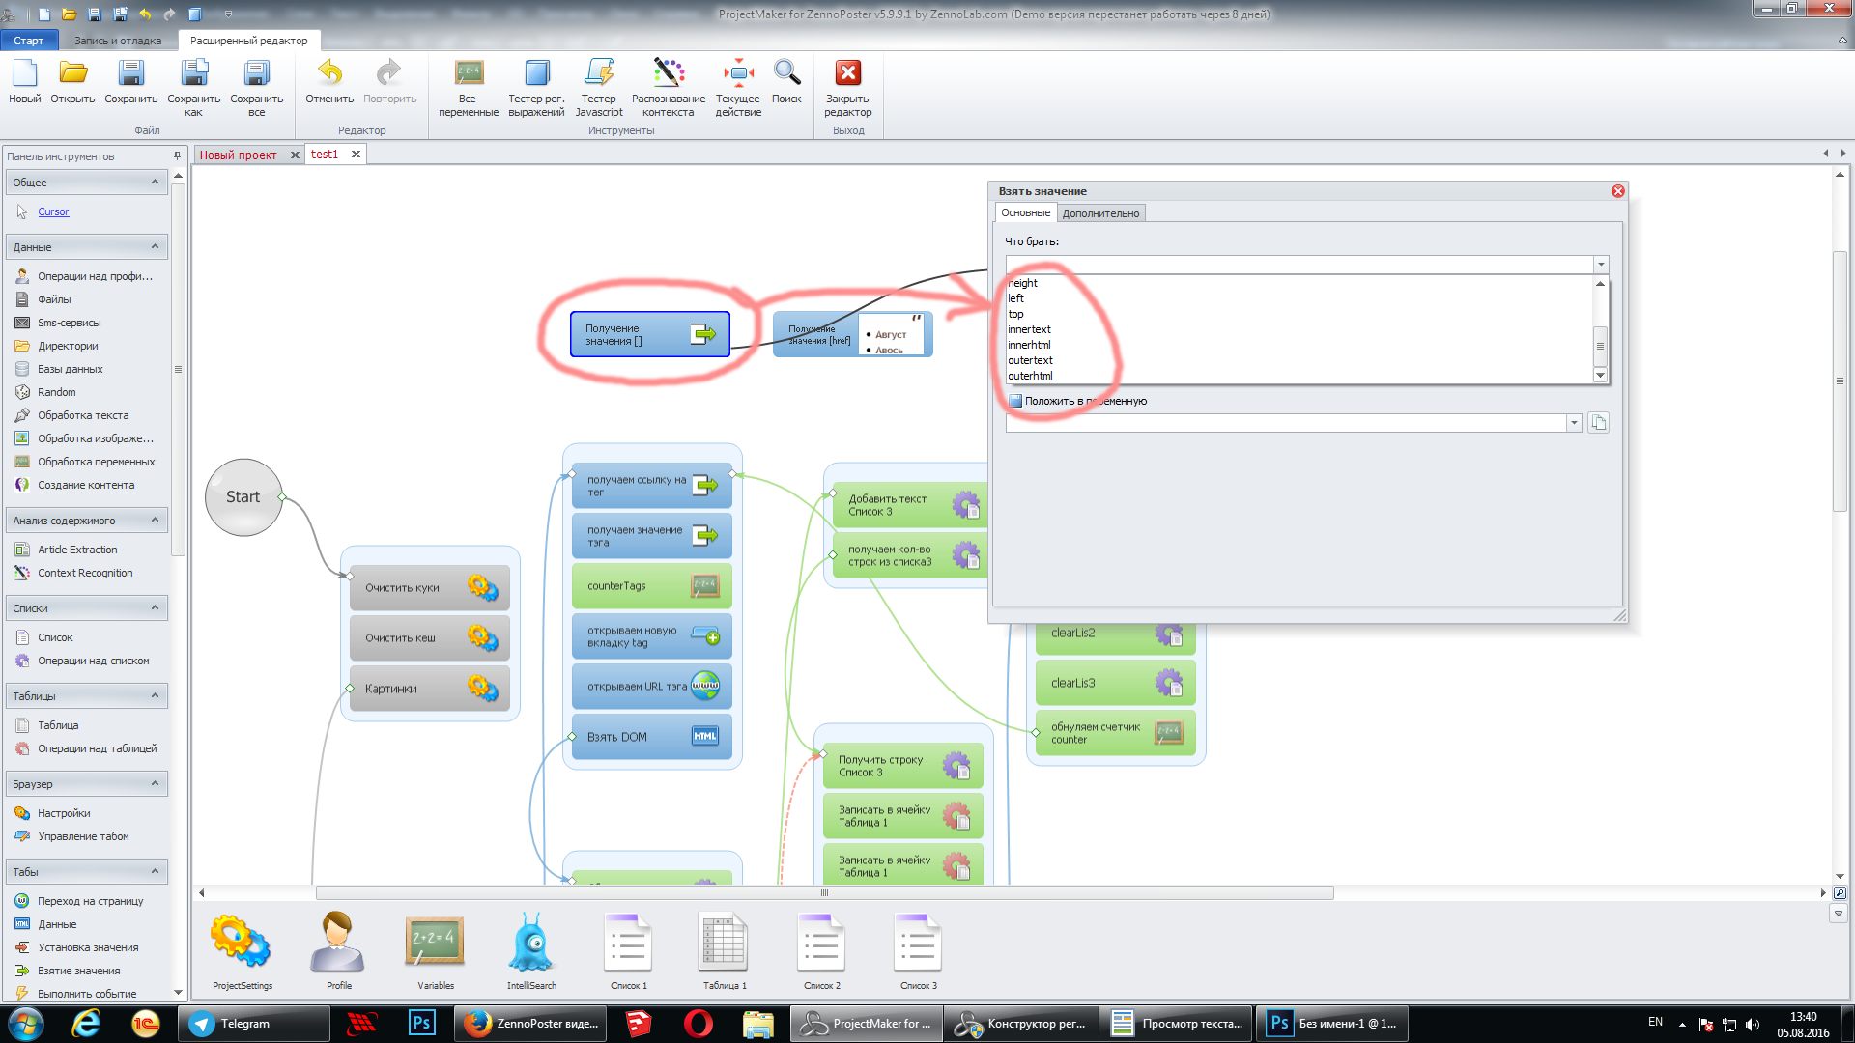Open Дополнительно tab in dialog
Screen dimensions: 1855x1043
click(x=1100, y=213)
